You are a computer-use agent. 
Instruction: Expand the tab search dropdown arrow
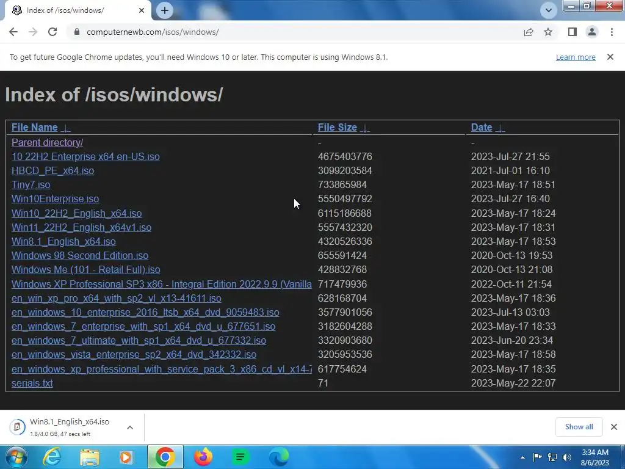coord(549,10)
